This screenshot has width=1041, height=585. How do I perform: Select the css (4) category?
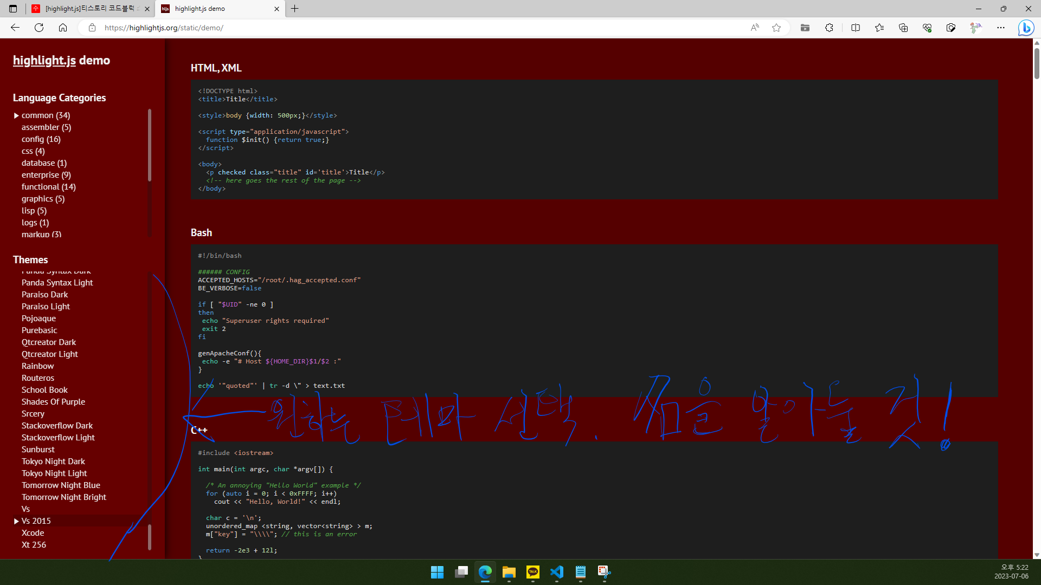point(33,151)
